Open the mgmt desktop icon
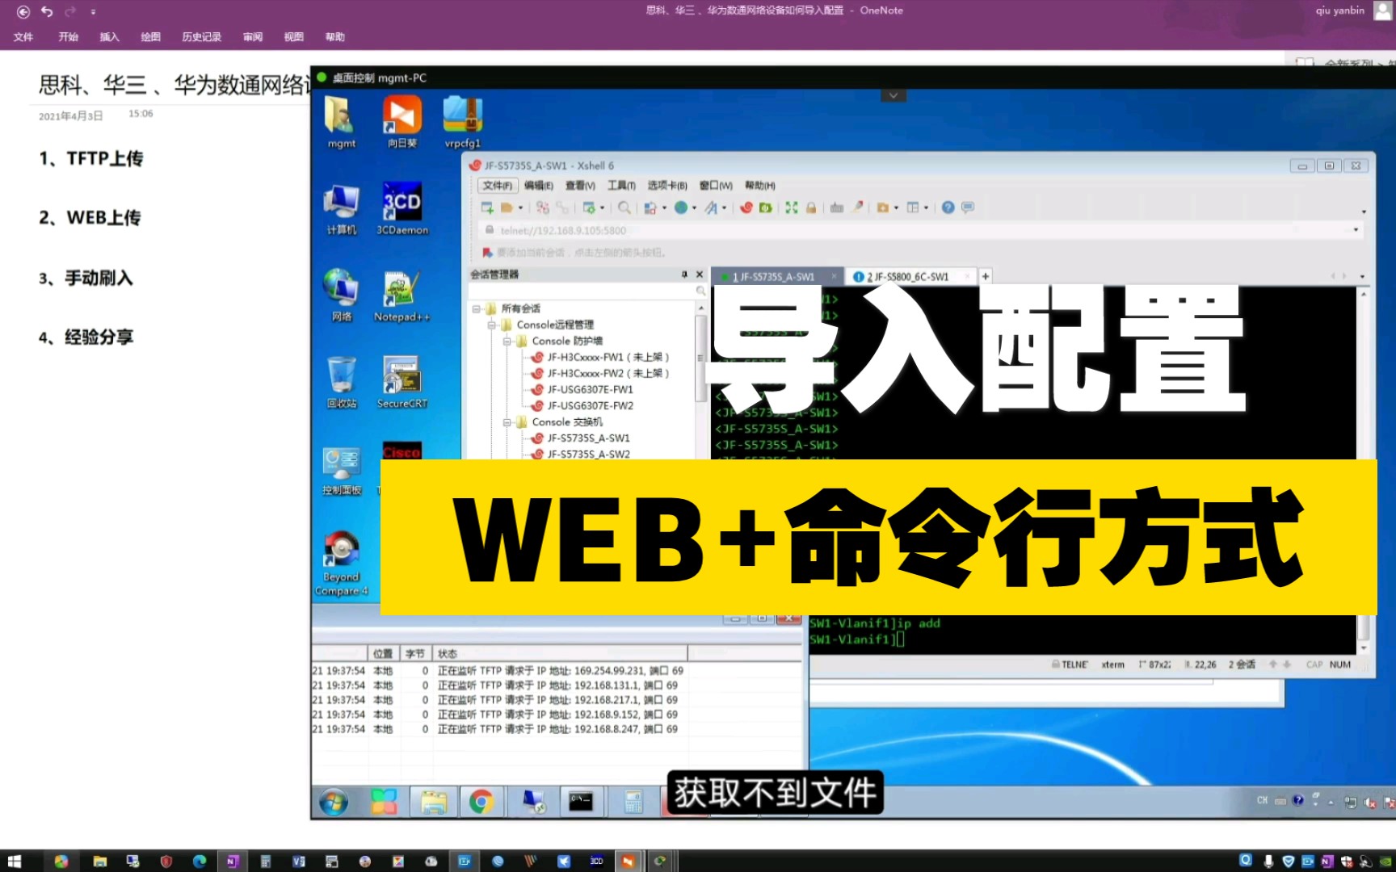This screenshot has width=1396, height=872. (x=342, y=122)
